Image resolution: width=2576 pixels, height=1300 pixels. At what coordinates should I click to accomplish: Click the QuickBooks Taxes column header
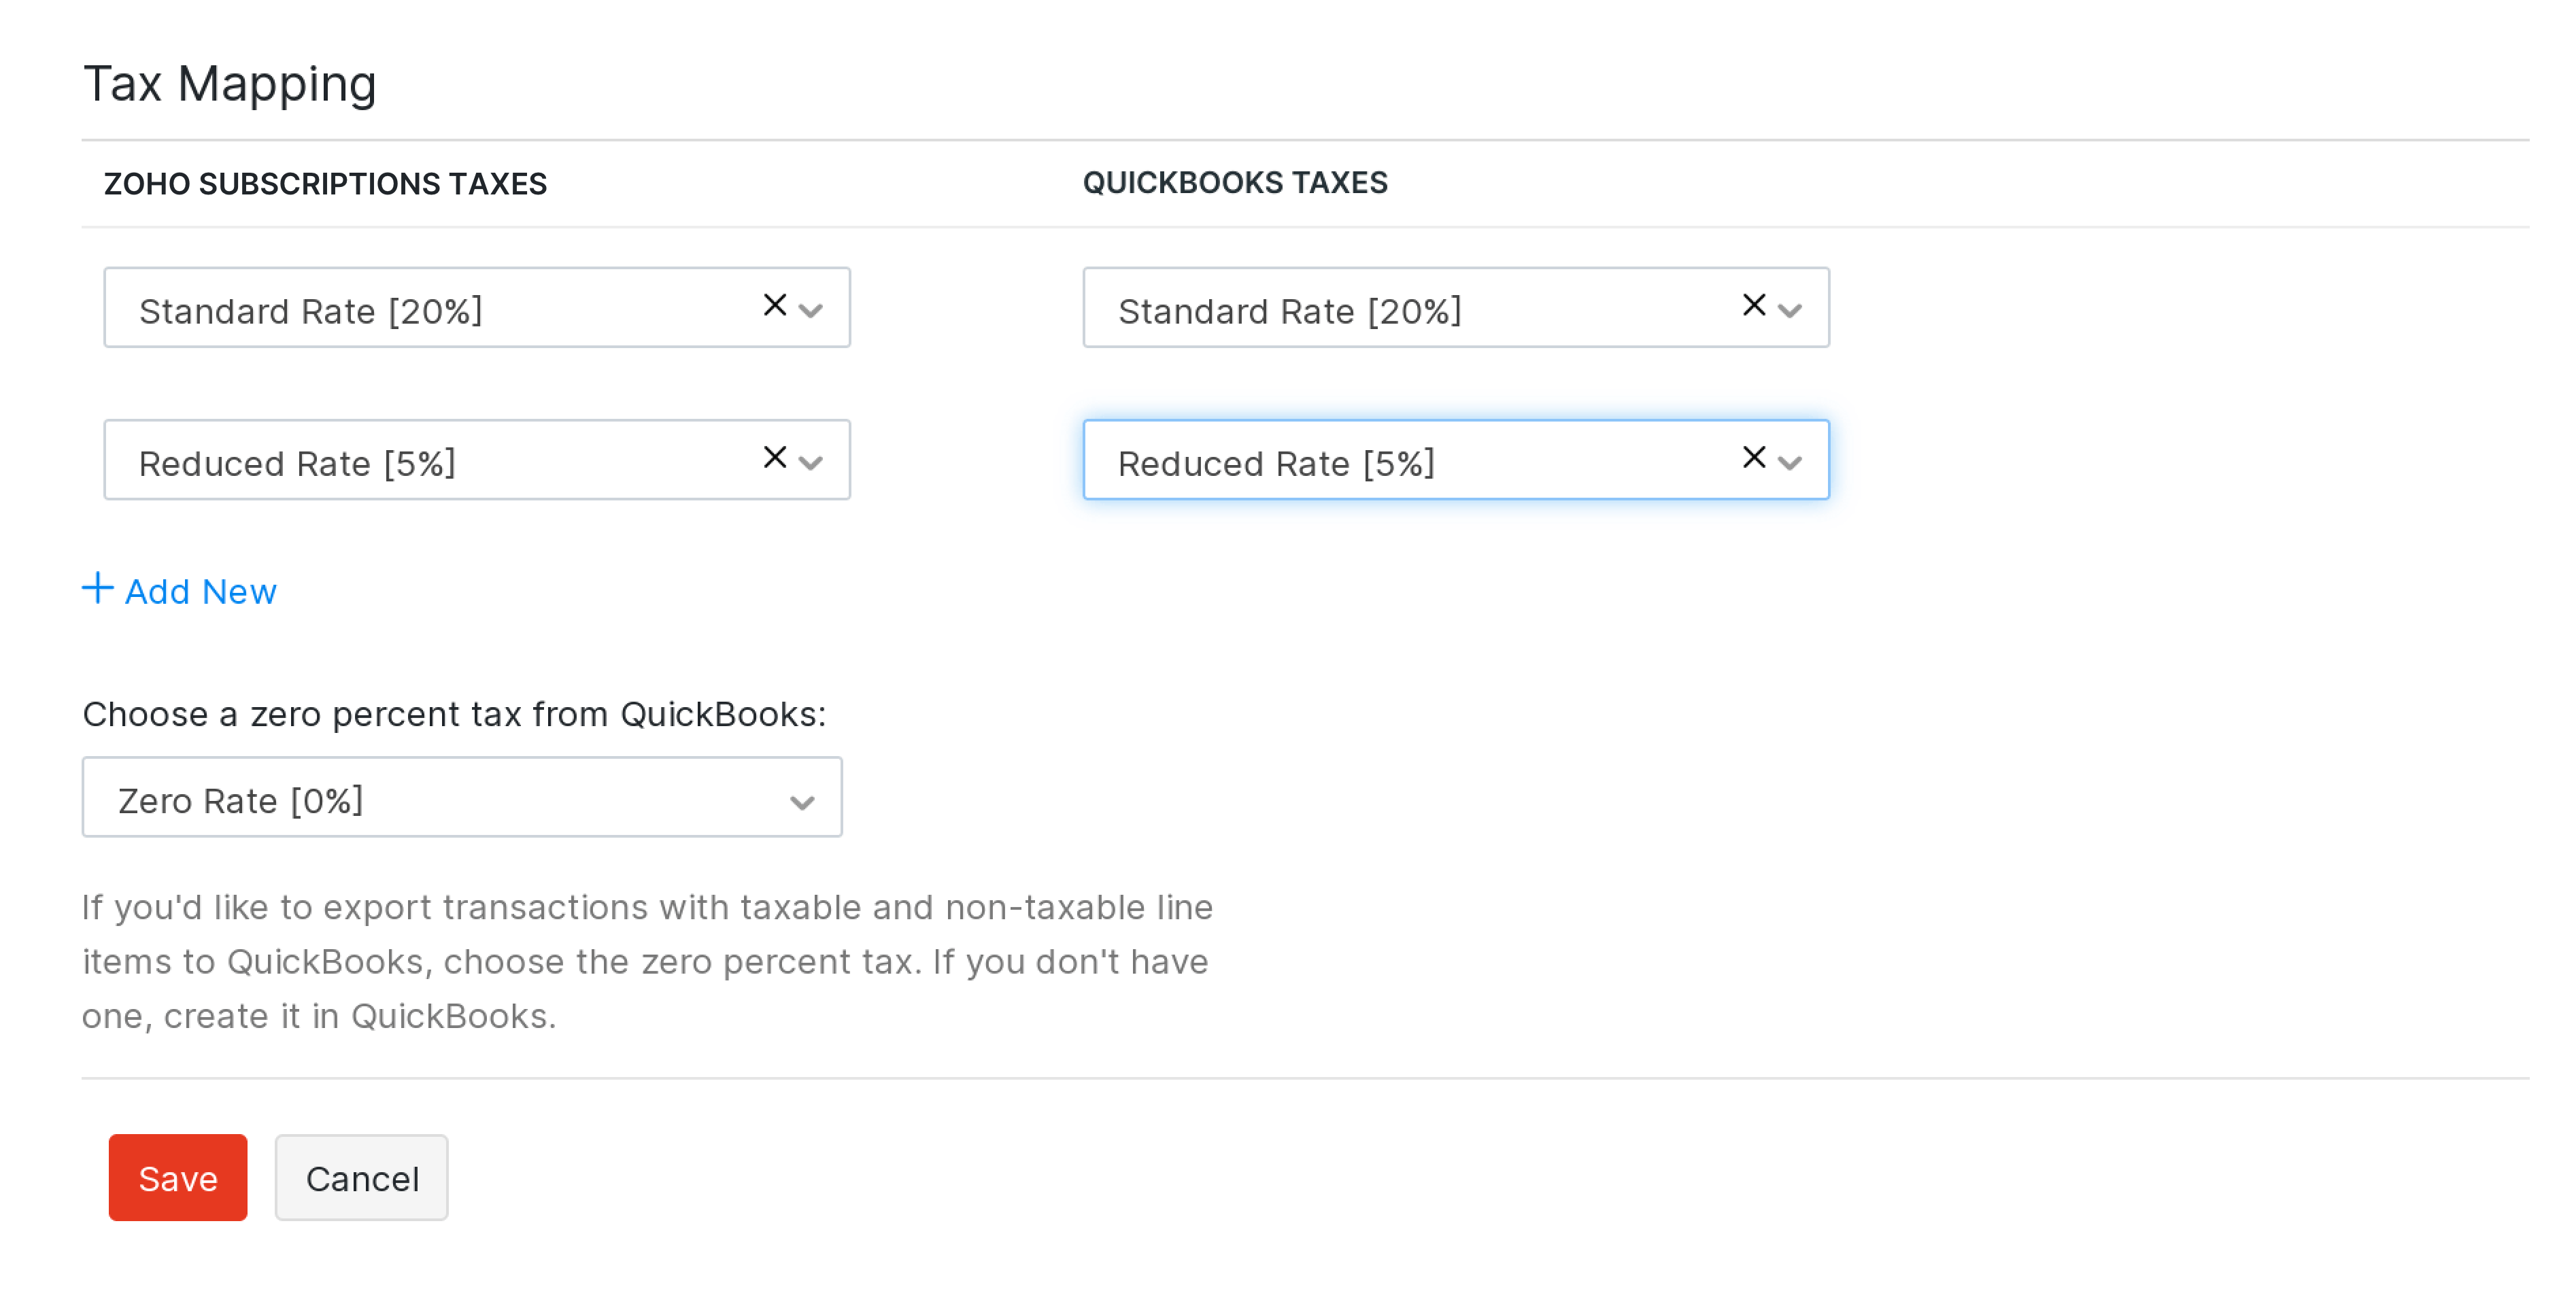(x=1235, y=183)
